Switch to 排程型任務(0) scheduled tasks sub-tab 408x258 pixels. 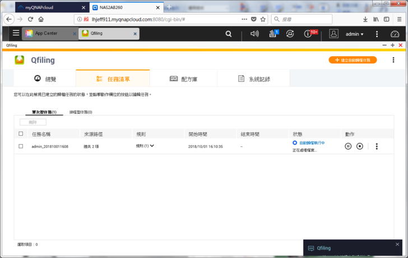click(x=81, y=112)
